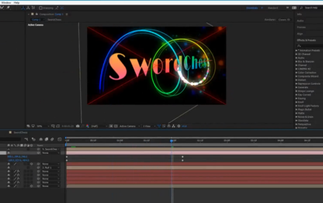Click the Shy layers icon in timeline
The image size is (323, 203).
pos(40,139)
